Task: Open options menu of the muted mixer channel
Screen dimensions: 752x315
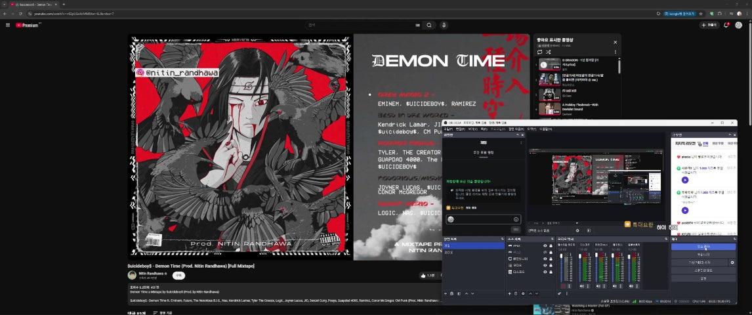Action: point(570,286)
